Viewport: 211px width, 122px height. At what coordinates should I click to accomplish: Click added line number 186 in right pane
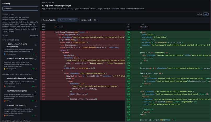click(x=129, y=32)
